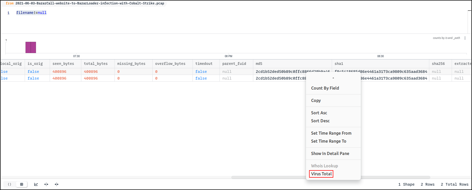Open the histogram three-dot options menu

465,38
